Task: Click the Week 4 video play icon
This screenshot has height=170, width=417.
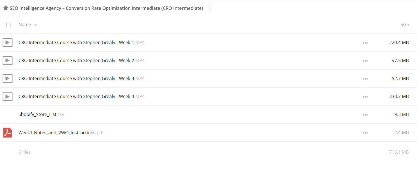Action: (8, 97)
